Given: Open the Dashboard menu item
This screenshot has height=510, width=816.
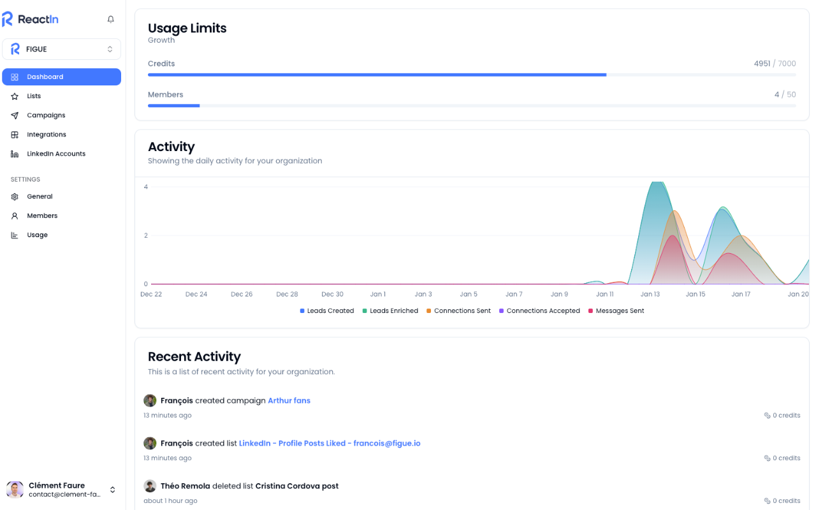Looking at the screenshot, I should pos(61,77).
